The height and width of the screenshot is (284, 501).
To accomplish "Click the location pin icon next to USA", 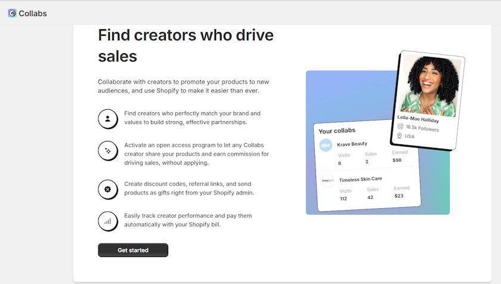I will coord(400,135).
